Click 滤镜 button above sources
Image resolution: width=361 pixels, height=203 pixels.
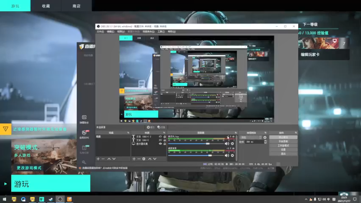(162, 127)
